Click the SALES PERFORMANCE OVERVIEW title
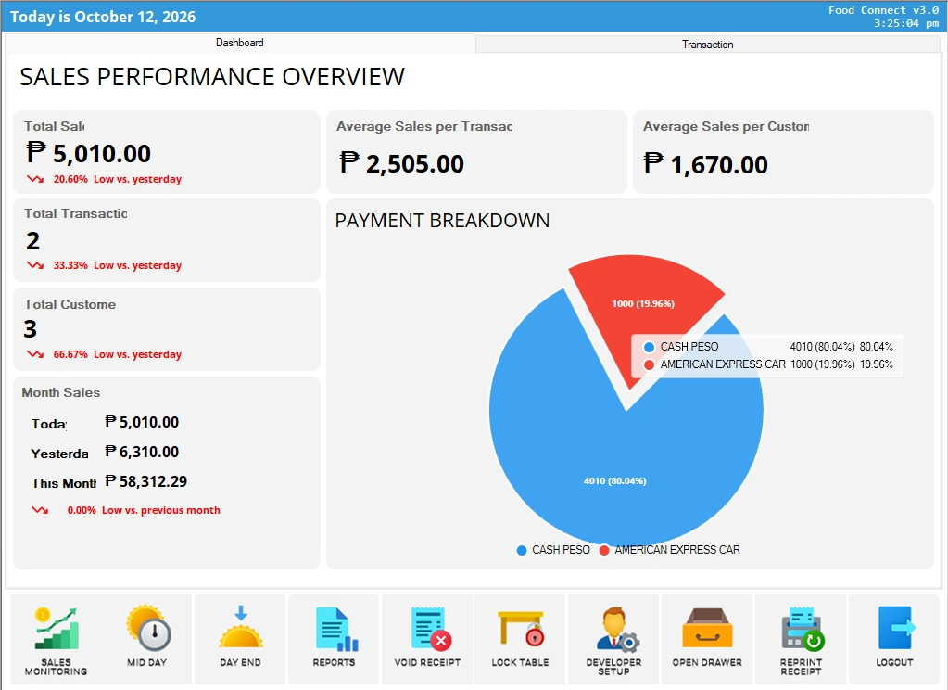This screenshot has width=948, height=690. pos(212,77)
